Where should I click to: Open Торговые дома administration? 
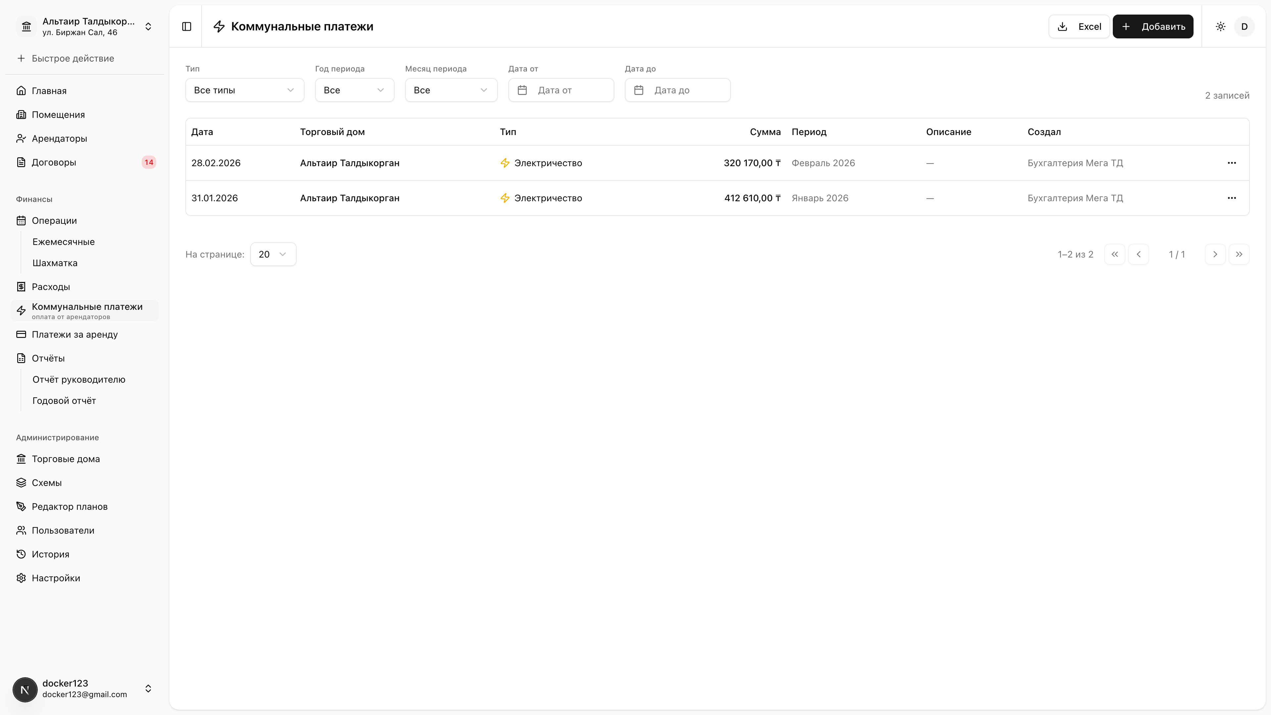pos(85,459)
